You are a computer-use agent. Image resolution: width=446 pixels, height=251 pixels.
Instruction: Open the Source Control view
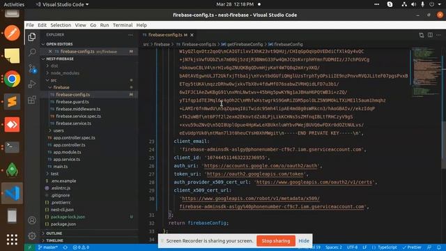[32, 68]
